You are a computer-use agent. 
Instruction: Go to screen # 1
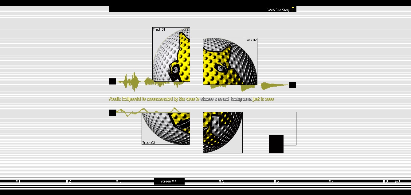point(18,181)
